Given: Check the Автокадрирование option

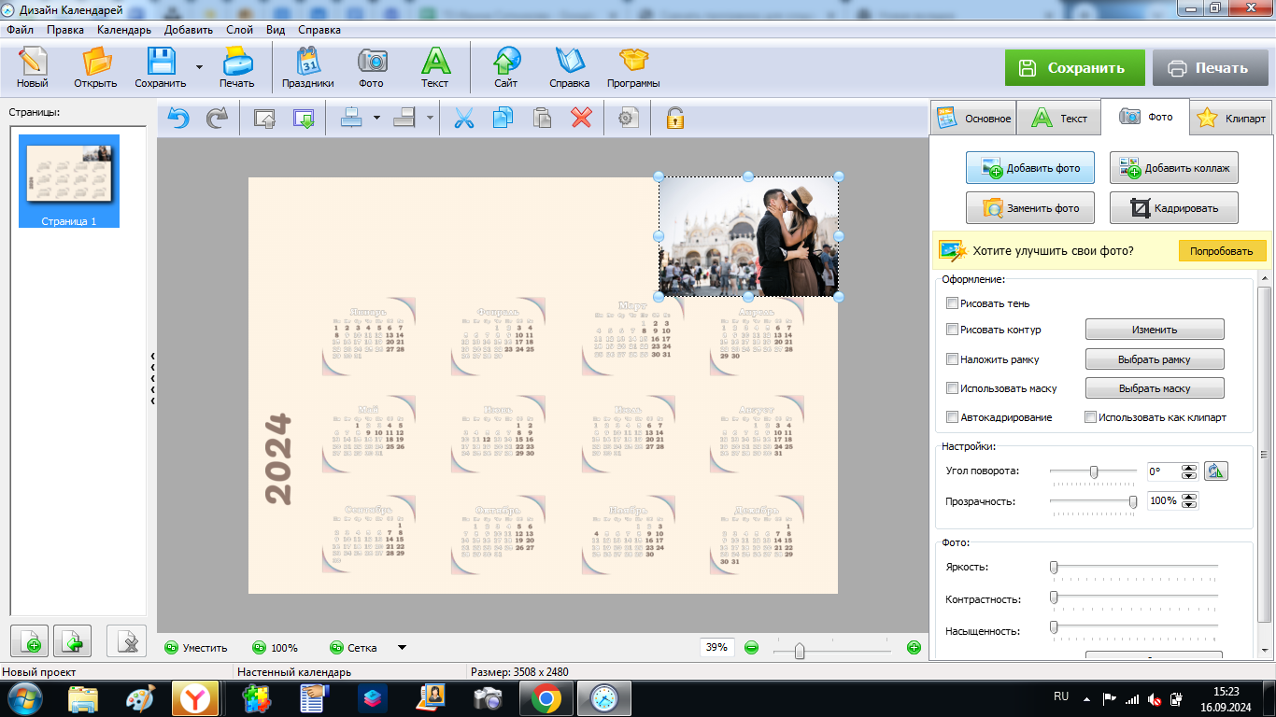Looking at the screenshot, I should [953, 417].
